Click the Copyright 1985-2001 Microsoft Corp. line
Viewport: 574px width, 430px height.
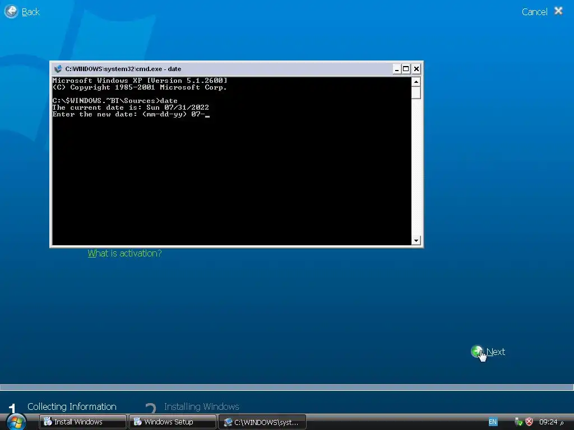(140, 87)
